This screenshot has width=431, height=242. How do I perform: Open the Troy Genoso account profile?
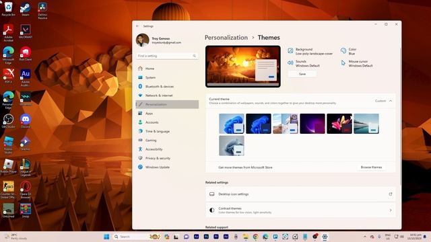click(160, 40)
